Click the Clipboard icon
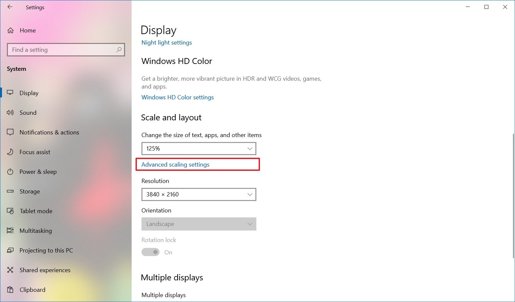The image size is (515, 302). coord(10,290)
